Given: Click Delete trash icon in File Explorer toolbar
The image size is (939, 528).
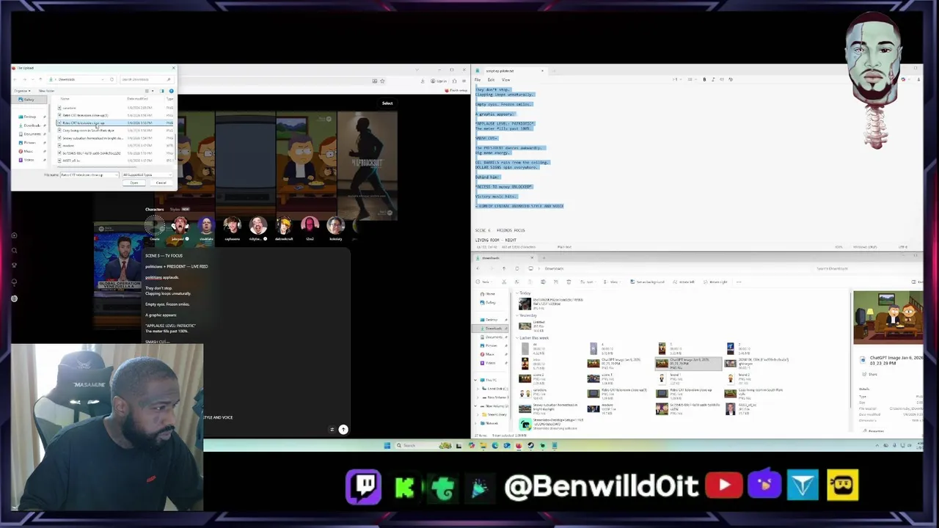Looking at the screenshot, I should point(569,282).
